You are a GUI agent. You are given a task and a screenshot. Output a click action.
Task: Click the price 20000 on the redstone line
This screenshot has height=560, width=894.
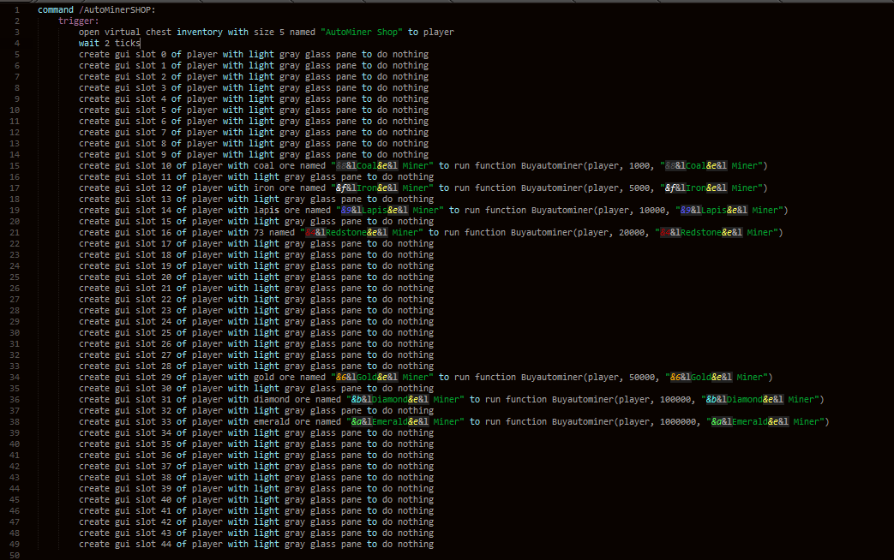pyautogui.click(x=632, y=232)
